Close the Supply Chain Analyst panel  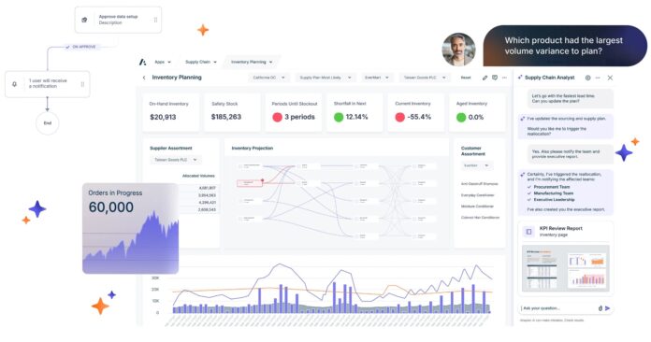pos(610,78)
